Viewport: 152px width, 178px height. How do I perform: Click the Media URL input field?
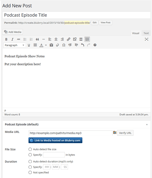click(x=70, y=133)
